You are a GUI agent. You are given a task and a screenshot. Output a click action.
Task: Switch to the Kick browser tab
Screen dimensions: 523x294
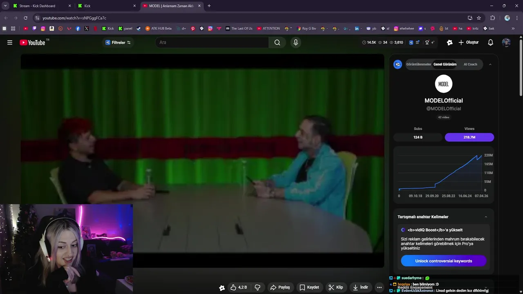106,6
